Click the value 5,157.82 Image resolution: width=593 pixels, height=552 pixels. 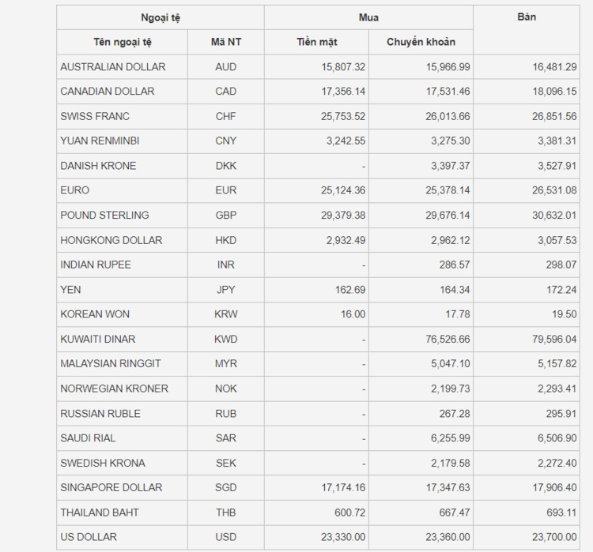click(557, 364)
